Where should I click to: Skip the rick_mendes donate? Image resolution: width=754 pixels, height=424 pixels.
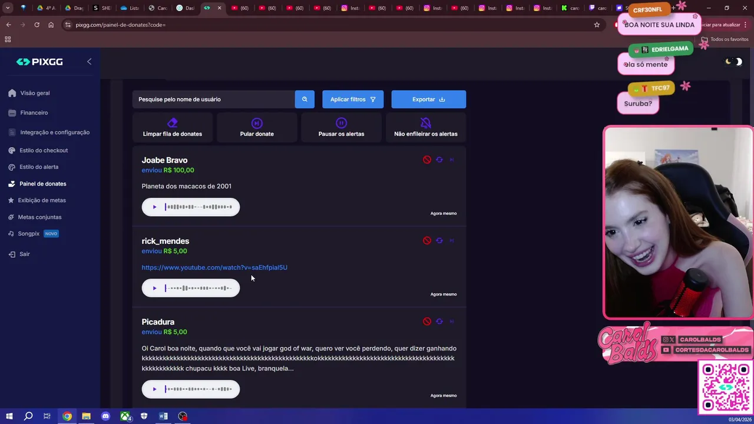pos(452,240)
